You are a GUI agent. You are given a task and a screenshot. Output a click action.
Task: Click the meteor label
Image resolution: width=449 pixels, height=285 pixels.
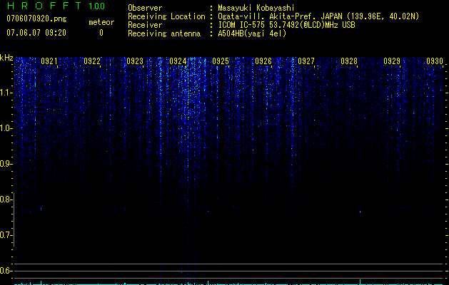point(101,22)
